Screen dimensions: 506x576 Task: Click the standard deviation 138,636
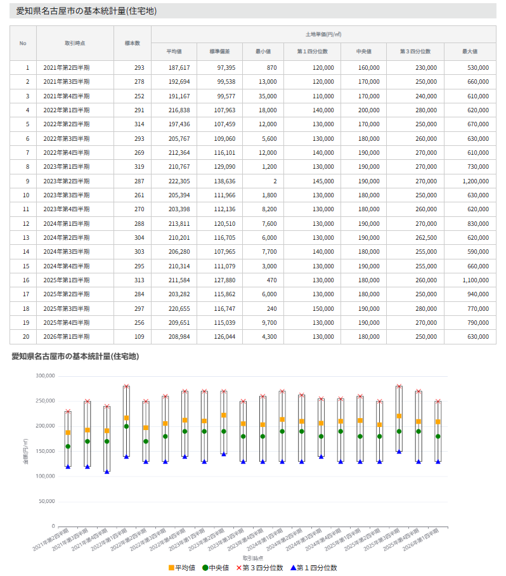(224, 181)
